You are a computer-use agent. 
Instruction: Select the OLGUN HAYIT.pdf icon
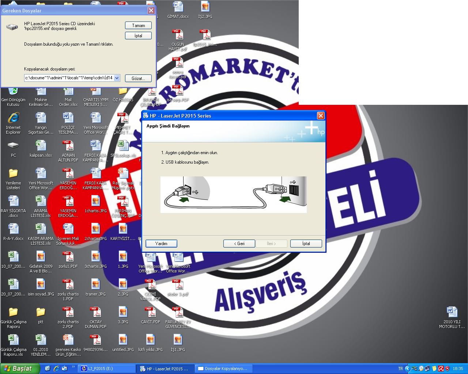tap(178, 34)
